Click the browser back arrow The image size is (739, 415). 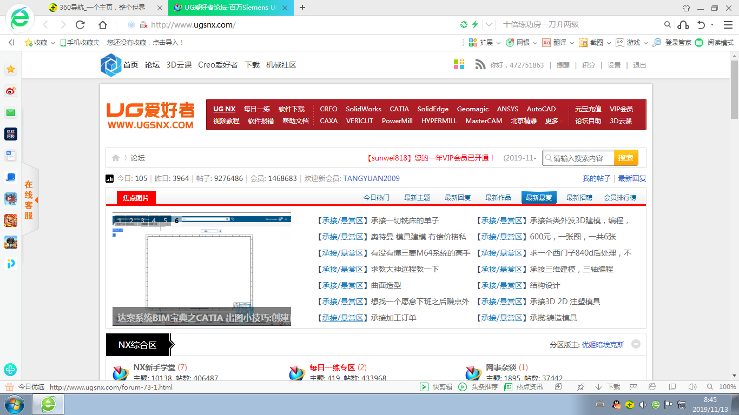click(45, 25)
